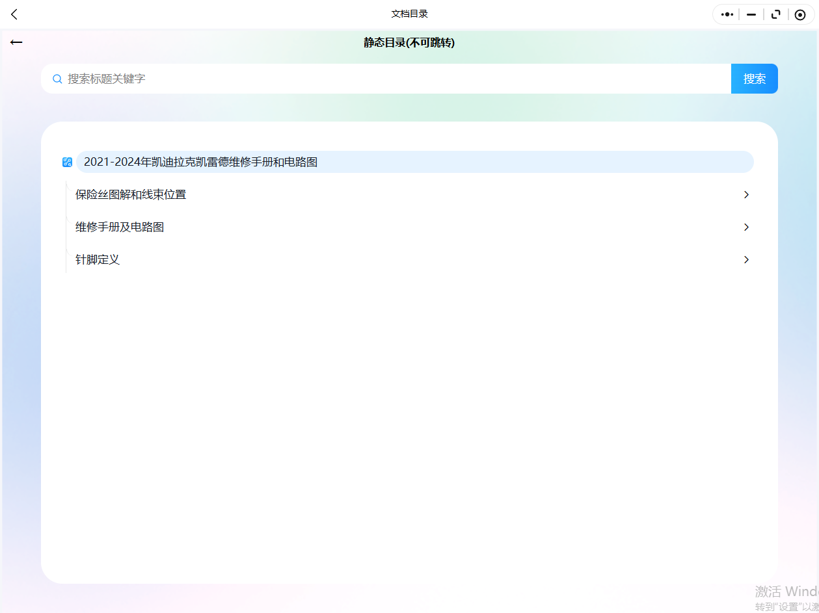Screen dimensions: 819x613
Task: Click the blue document icon beside the manual title
Action: [67, 162]
